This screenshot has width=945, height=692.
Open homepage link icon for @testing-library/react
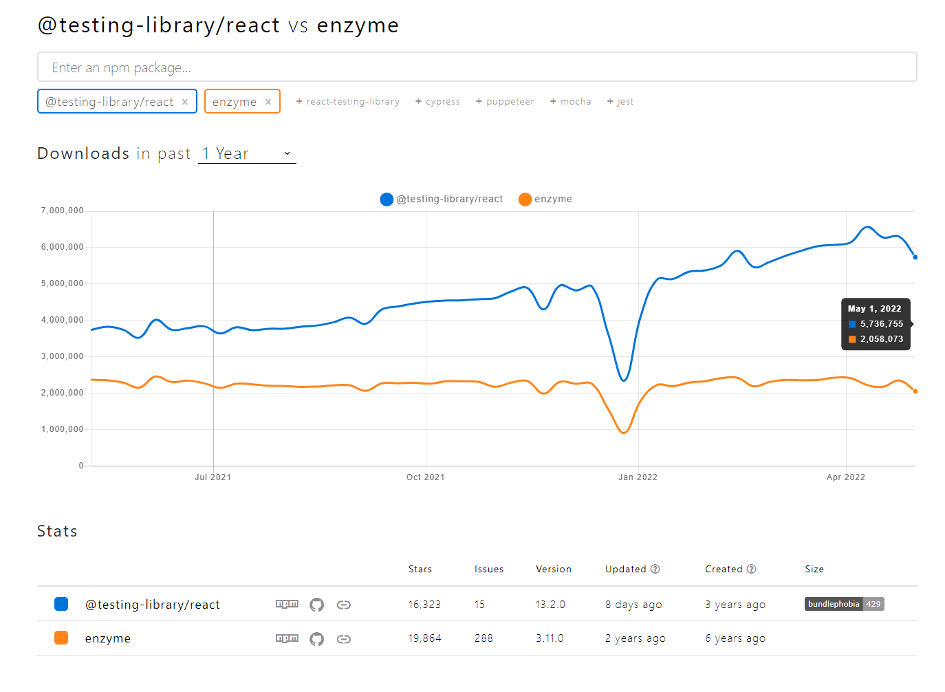(344, 605)
